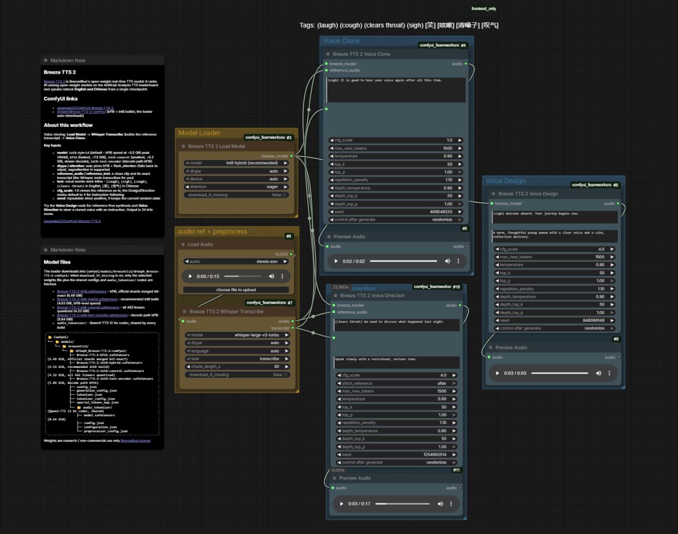Collapse the Breeze TTS 2 Voice Design node
Screen dimensions: 678x534
coord(494,194)
